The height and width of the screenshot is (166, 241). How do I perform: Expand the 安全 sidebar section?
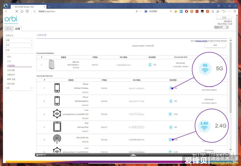pos(19,45)
